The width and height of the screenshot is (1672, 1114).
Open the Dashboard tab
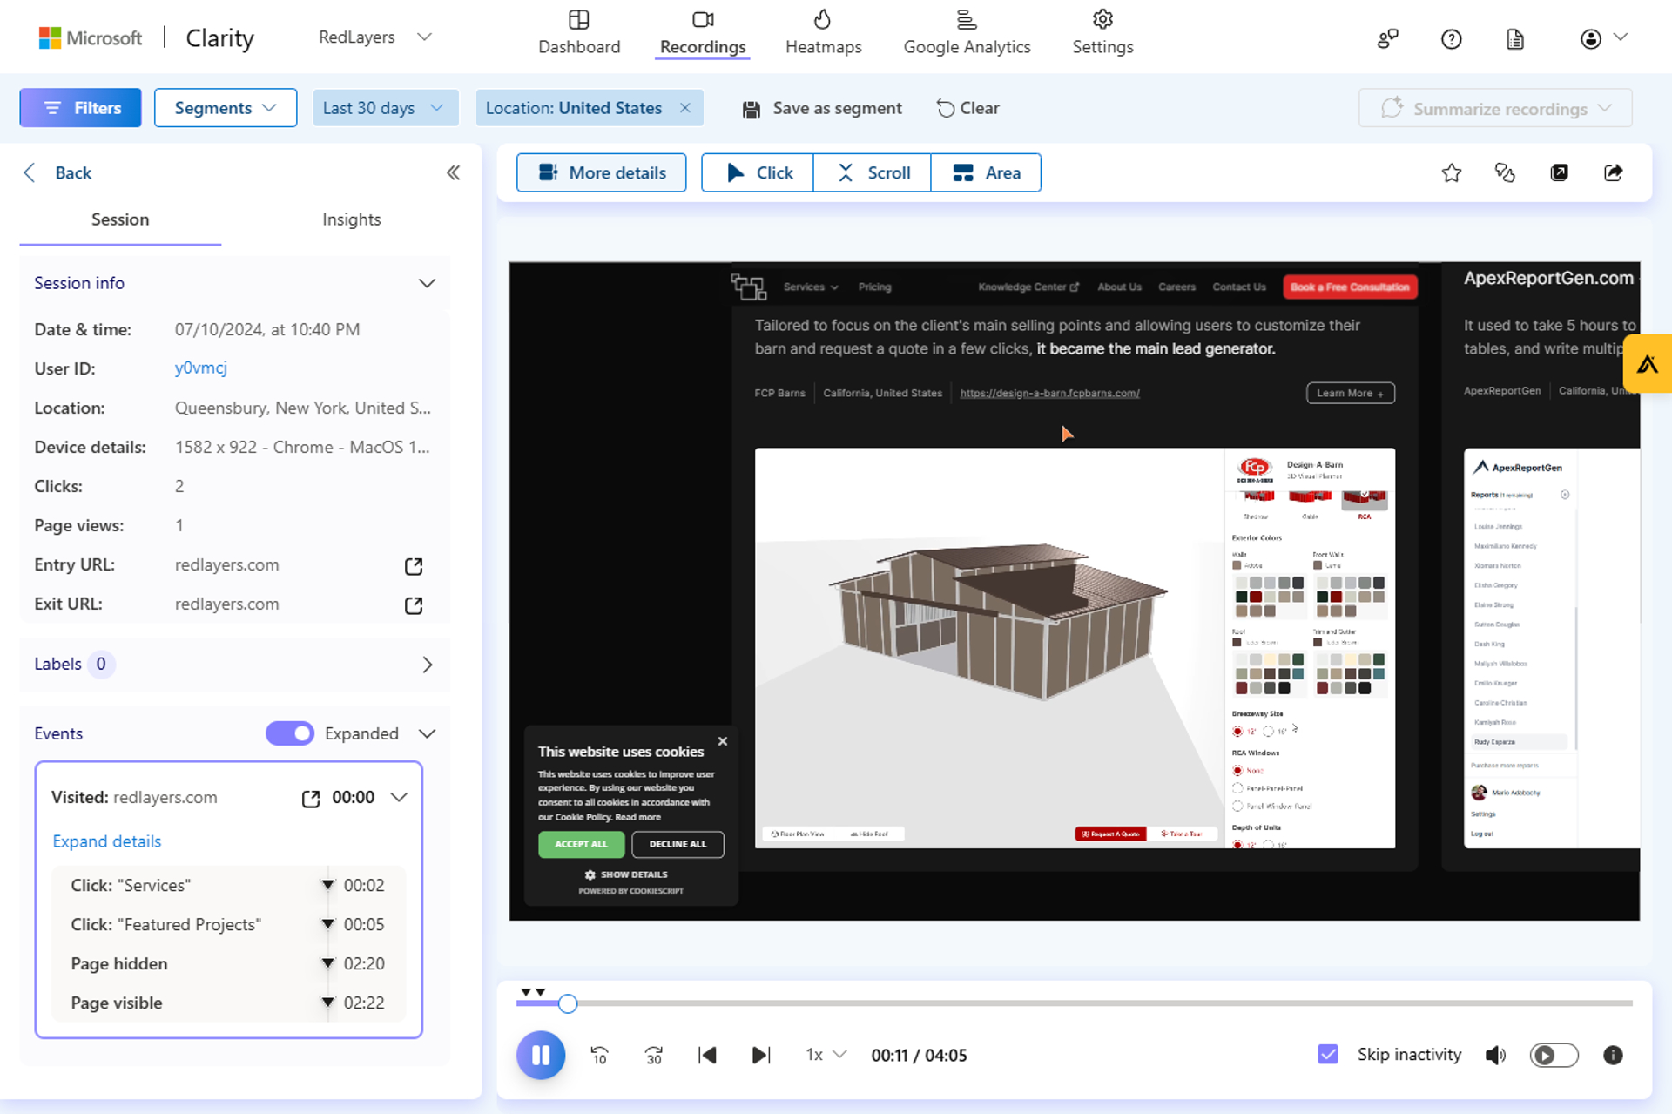click(x=579, y=32)
